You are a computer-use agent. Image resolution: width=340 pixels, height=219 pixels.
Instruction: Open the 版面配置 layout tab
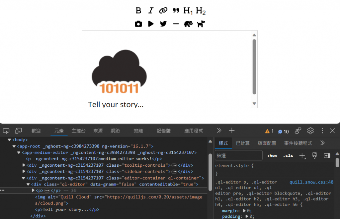[267, 143]
